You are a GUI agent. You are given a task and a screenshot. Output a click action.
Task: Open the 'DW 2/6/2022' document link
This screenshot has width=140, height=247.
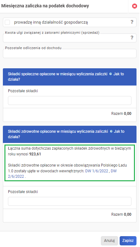coord(62,174)
